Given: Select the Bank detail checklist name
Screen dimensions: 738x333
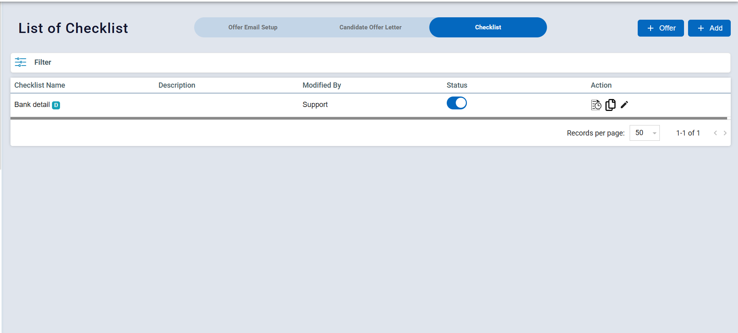Looking at the screenshot, I should pos(32,105).
